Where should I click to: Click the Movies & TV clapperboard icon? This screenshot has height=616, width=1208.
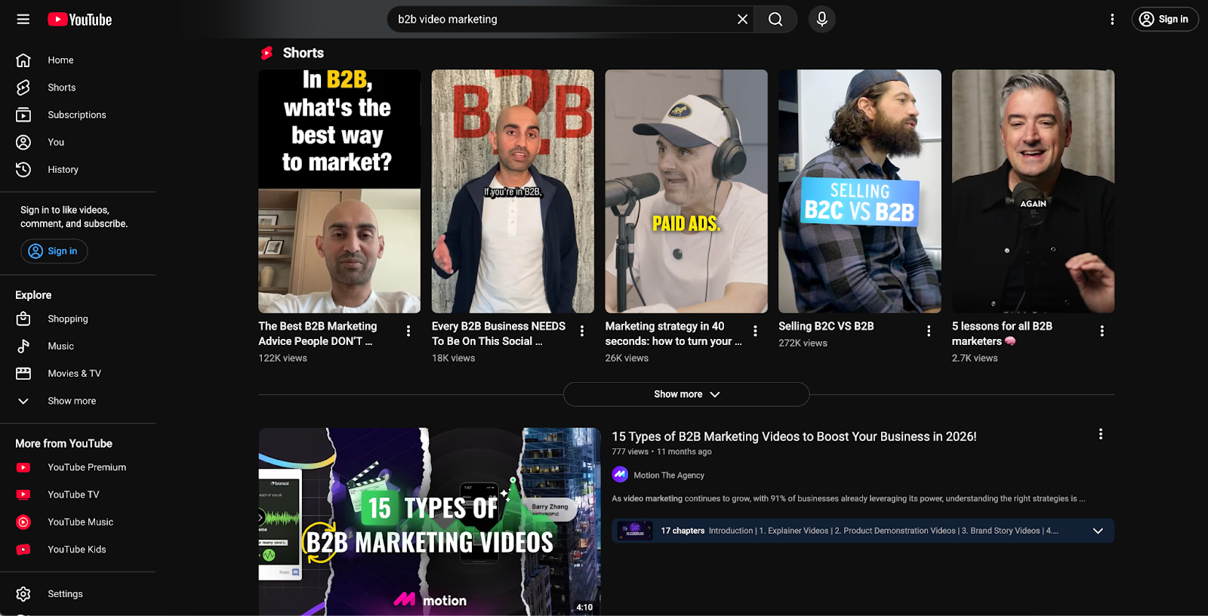[23, 374]
